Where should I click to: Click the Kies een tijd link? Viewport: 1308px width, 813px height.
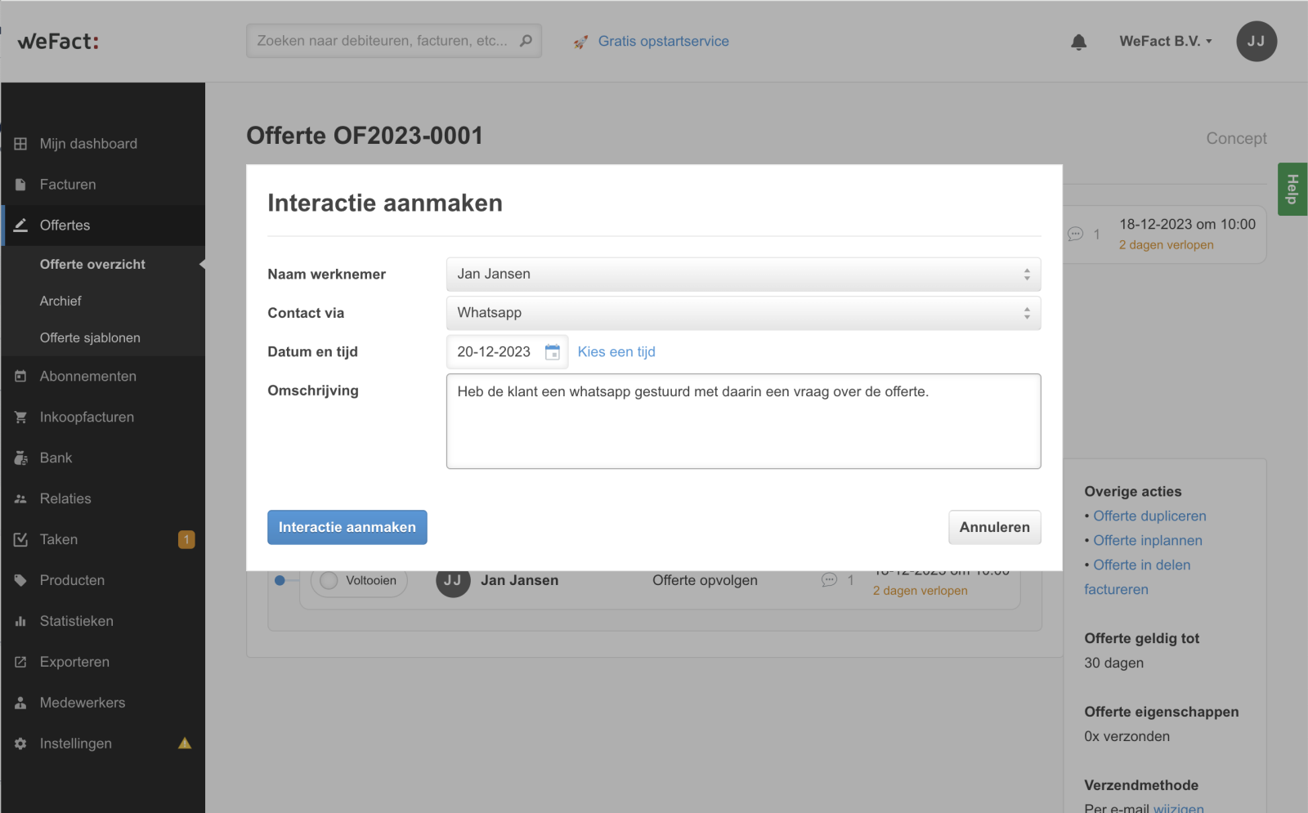point(616,352)
